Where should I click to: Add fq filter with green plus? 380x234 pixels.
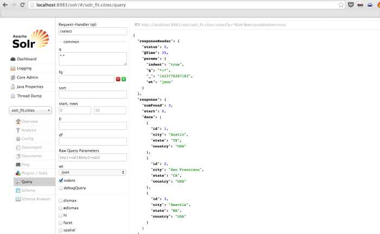(124, 79)
